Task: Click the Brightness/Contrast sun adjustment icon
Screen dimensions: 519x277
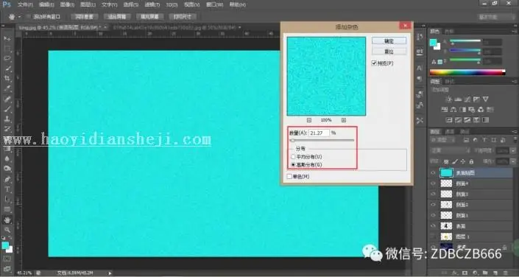Action: [449, 99]
